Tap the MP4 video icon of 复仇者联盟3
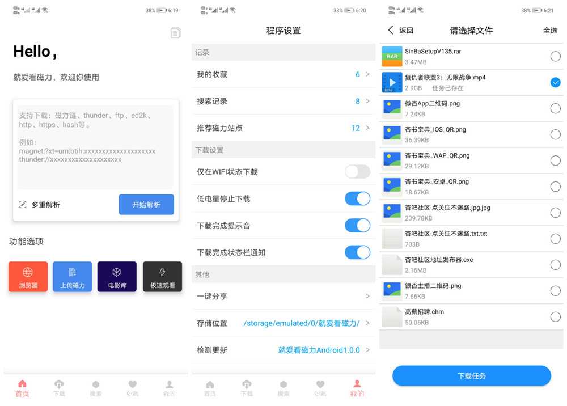This screenshot has height=406, width=567. tap(392, 82)
